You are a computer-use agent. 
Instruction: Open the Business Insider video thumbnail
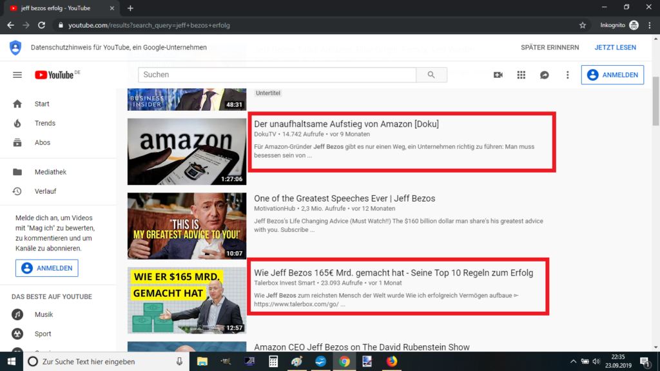[187, 99]
